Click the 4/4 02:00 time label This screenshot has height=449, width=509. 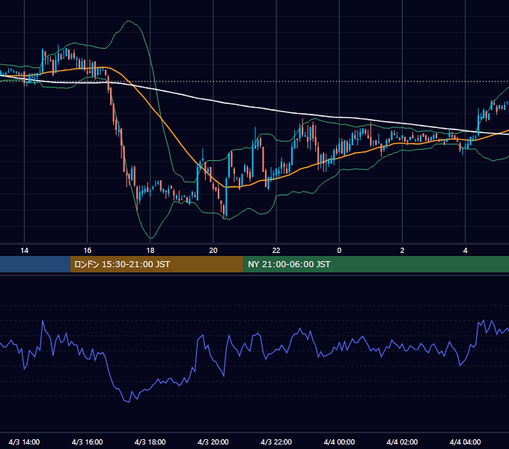click(x=402, y=442)
